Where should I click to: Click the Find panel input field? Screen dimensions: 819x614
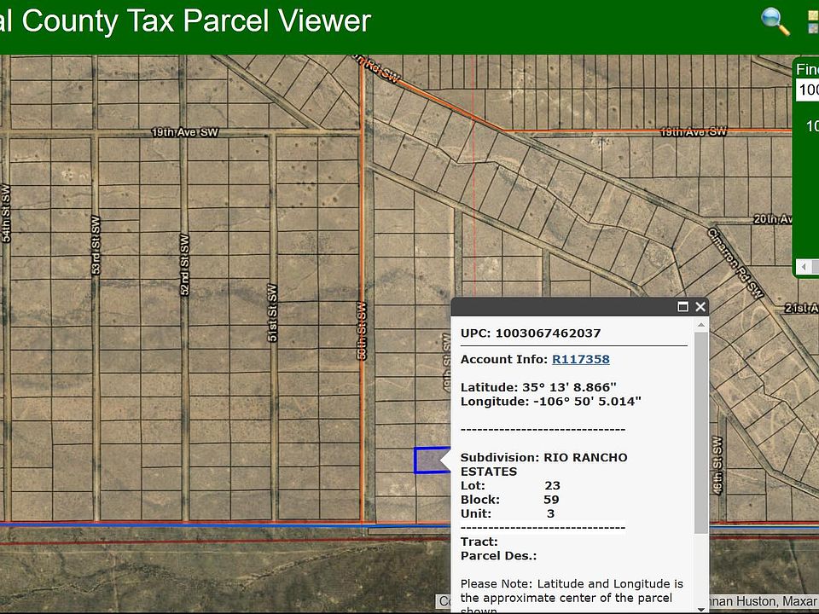808,90
